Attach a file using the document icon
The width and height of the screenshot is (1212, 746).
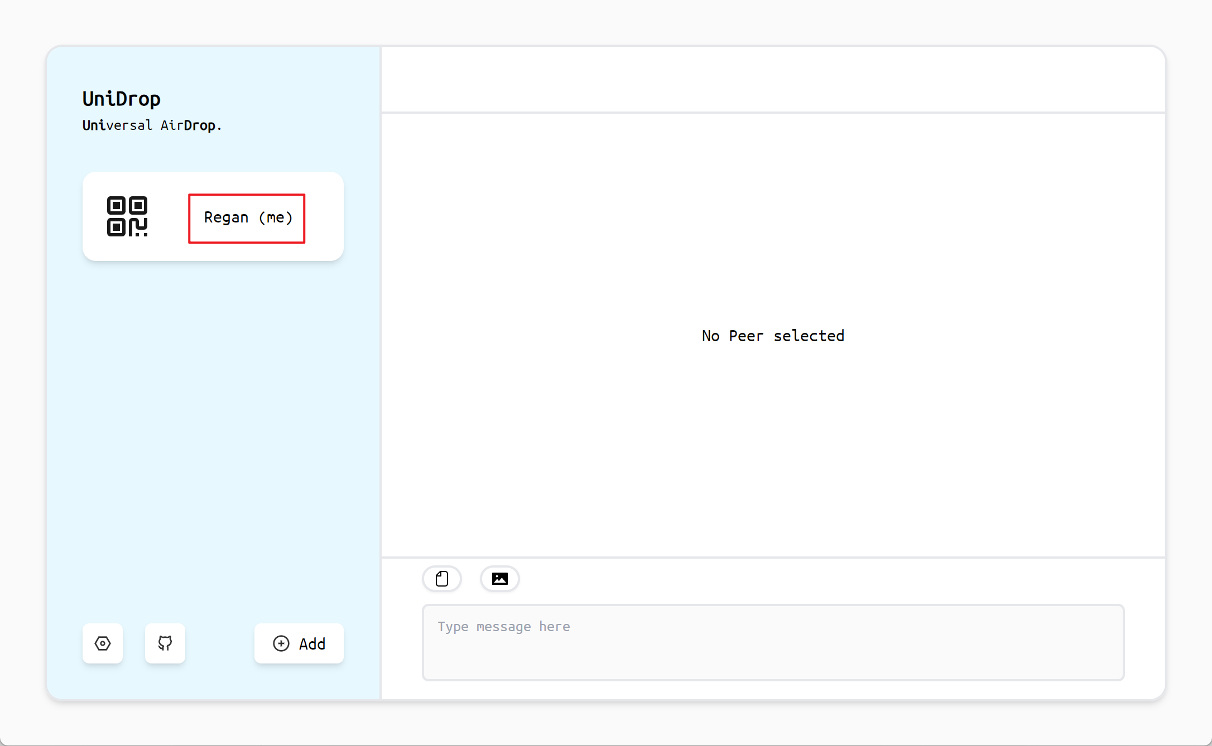click(x=442, y=579)
